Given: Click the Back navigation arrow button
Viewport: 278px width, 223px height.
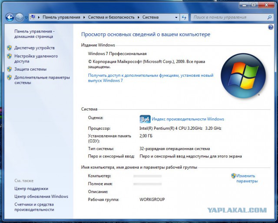Looking at the screenshot, I should (10, 17).
